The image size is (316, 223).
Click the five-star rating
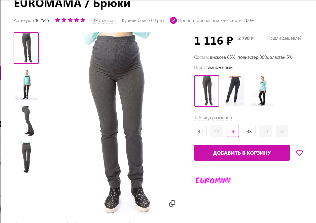click(70, 20)
